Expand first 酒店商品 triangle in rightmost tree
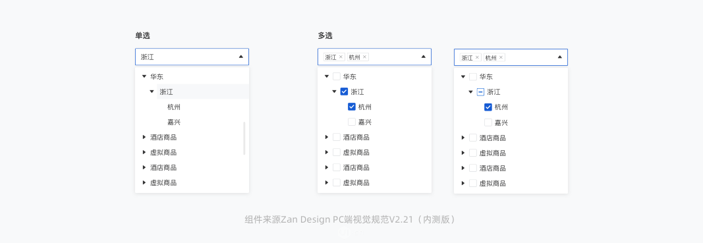This screenshot has height=243, width=703. click(463, 138)
